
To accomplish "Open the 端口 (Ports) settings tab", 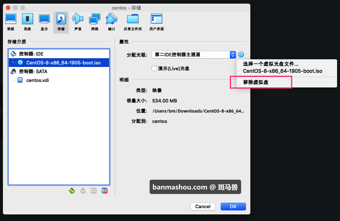I will [x=112, y=22].
